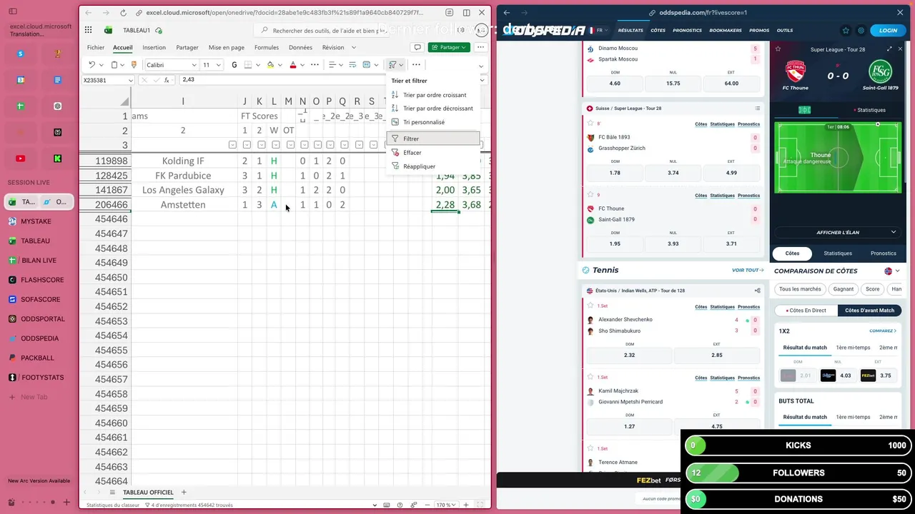Add a new sheet with the plus icon
This screenshot has height=514, width=915.
184,493
